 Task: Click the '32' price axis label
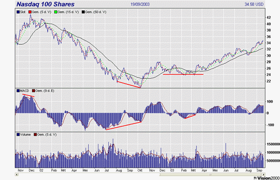(x=269, y=49)
